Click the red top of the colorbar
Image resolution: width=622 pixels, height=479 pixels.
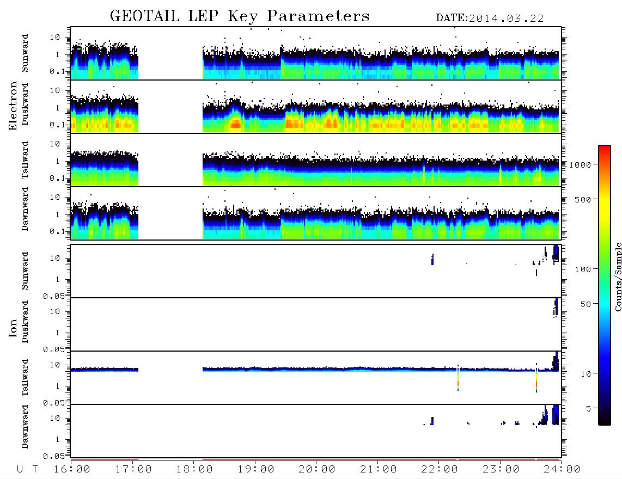click(x=605, y=149)
